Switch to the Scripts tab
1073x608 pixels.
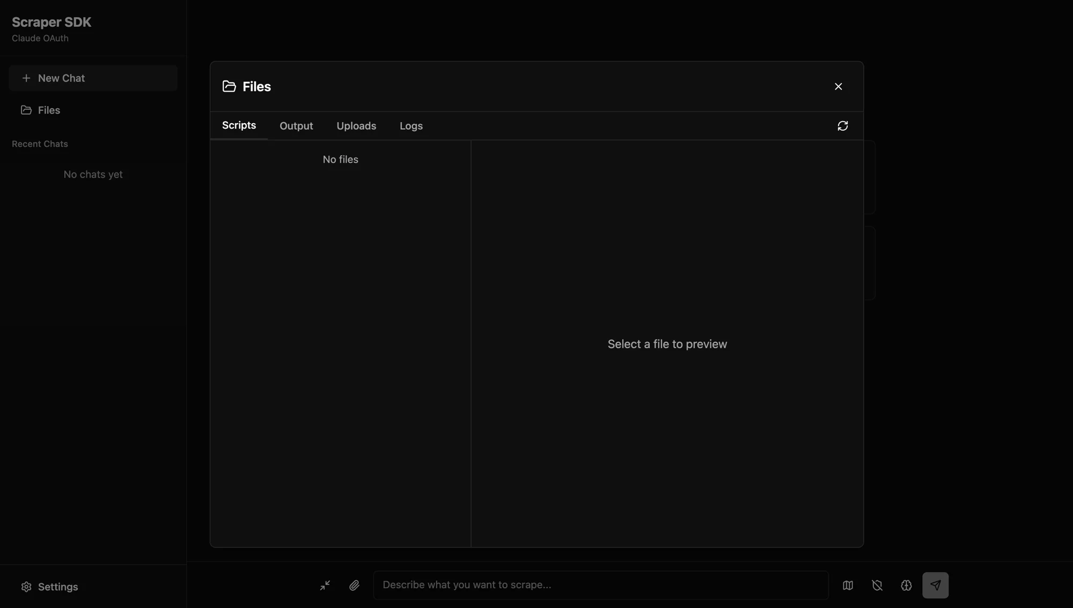(239, 125)
